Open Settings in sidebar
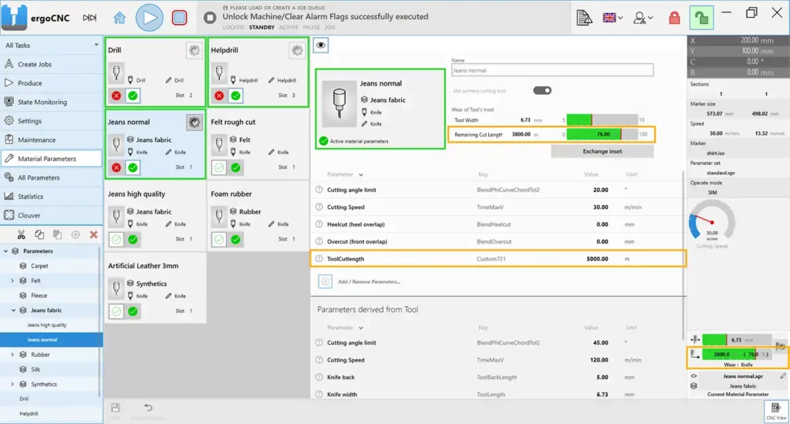Image resolution: width=790 pixels, height=424 pixels. [52, 121]
